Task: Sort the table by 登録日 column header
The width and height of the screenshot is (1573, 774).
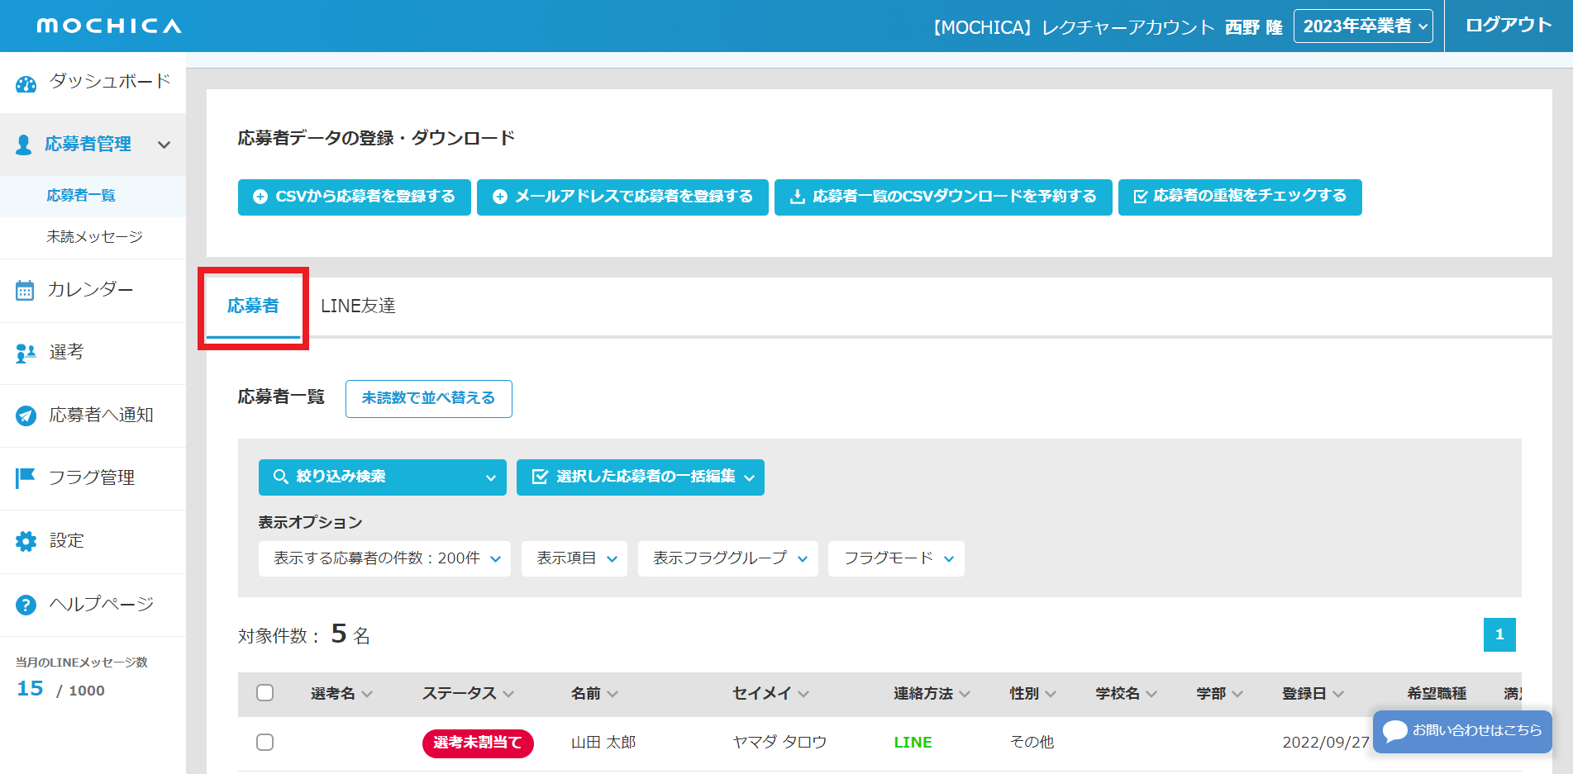Action: click(x=1312, y=694)
